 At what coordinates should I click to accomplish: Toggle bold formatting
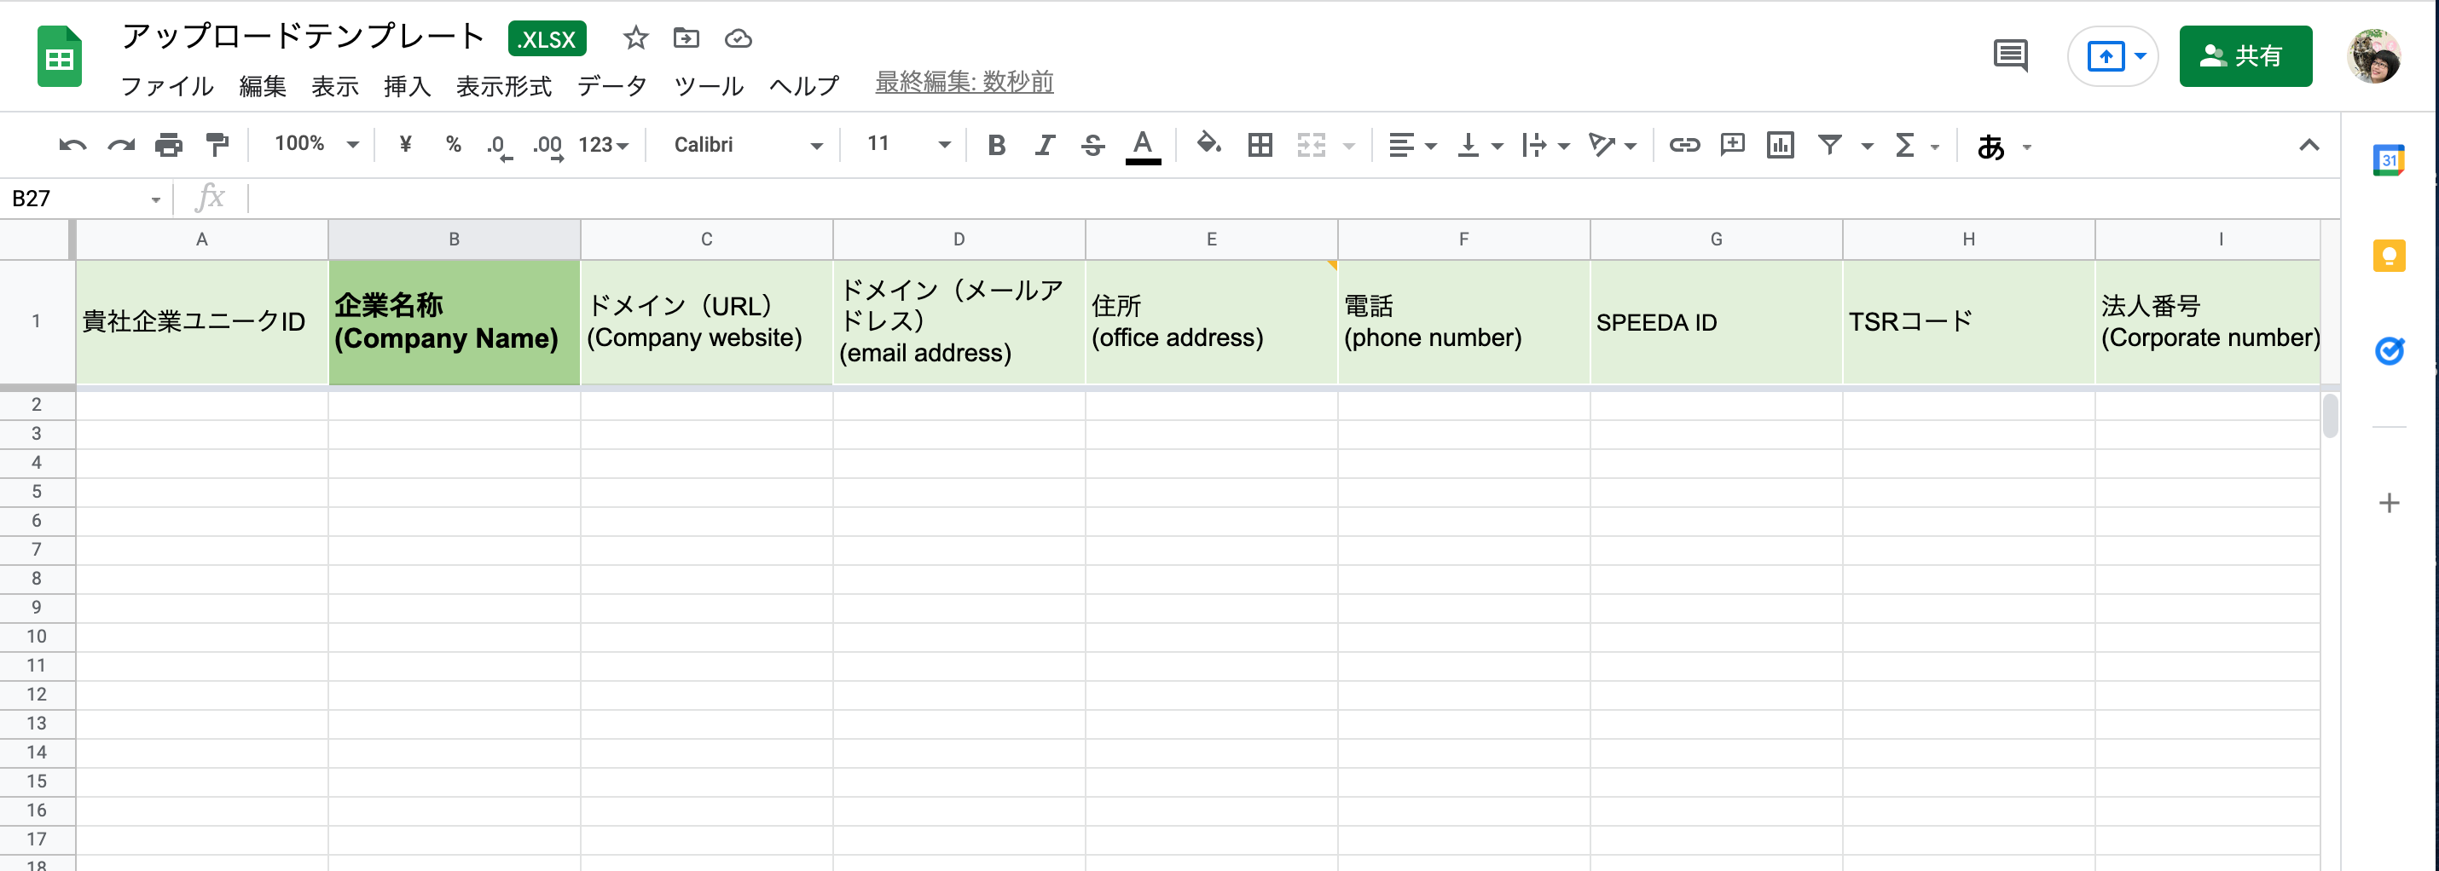click(x=996, y=145)
